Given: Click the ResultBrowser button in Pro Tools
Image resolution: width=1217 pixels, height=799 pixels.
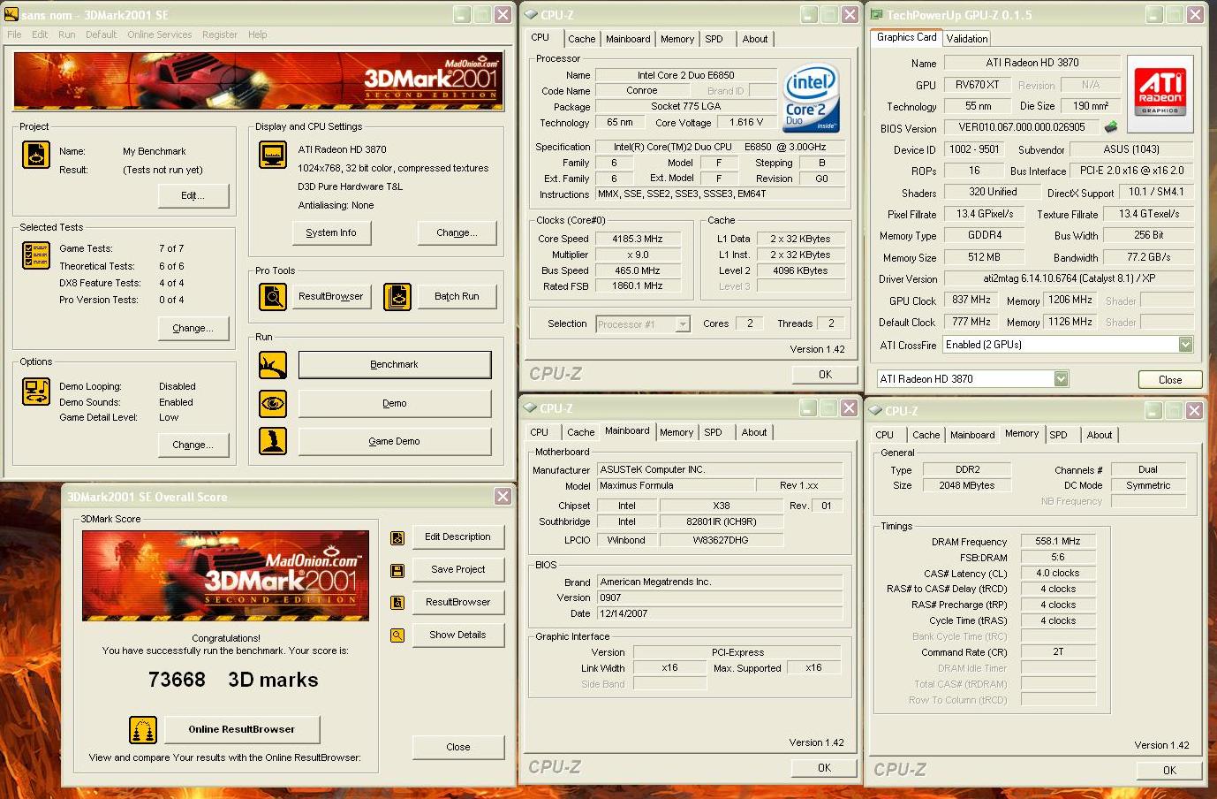Looking at the screenshot, I should click(x=330, y=296).
